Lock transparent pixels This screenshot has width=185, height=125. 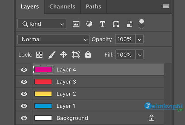coord(39,55)
